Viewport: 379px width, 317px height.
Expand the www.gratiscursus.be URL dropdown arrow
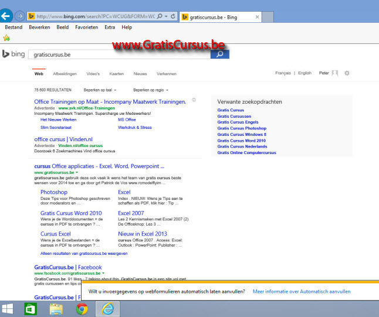(77, 172)
